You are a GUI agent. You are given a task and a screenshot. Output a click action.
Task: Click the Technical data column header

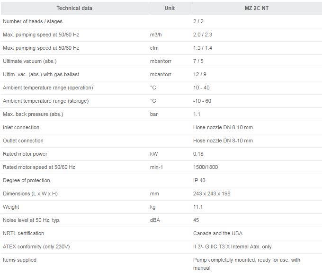click(x=74, y=8)
